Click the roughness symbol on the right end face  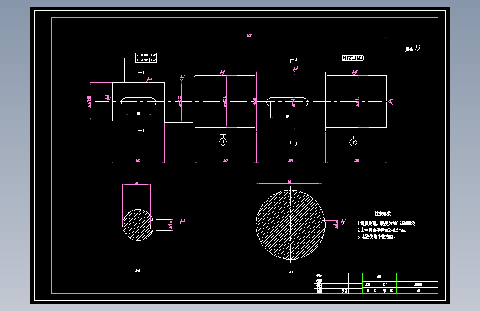[x=391, y=102]
